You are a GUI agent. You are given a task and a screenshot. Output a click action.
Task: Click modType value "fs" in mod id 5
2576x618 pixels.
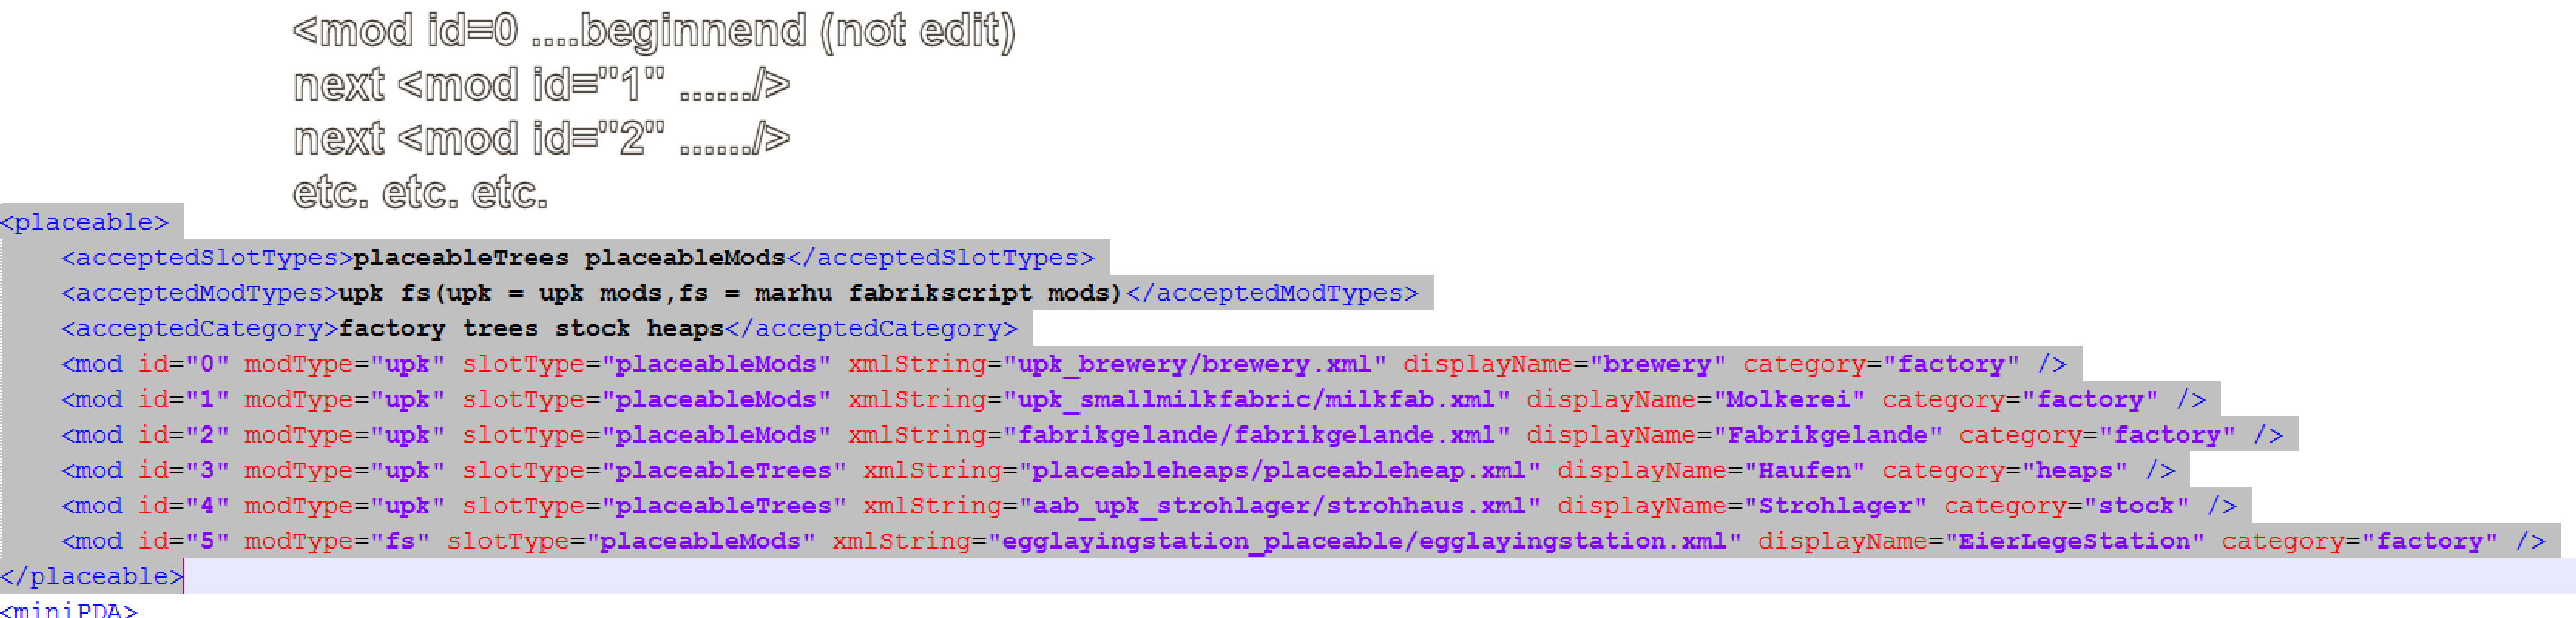pos(400,541)
